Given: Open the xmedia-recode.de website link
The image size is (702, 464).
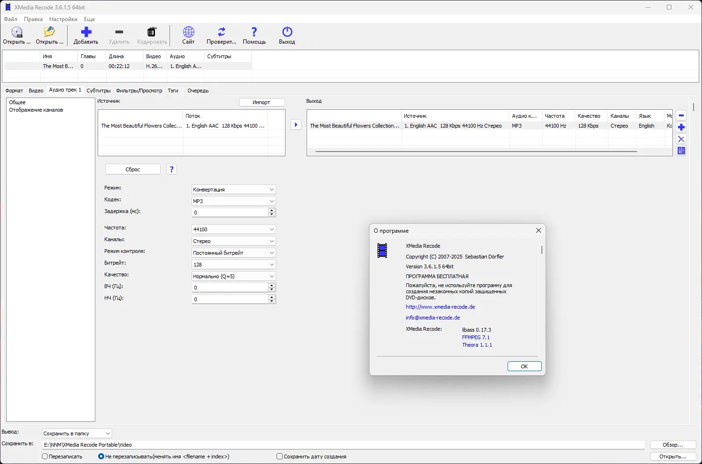Looking at the screenshot, I should click(x=440, y=307).
